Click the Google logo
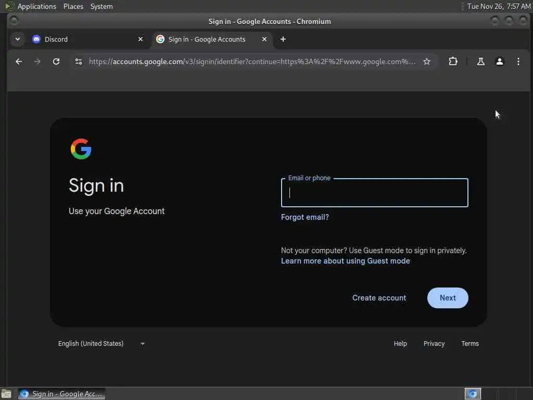The image size is (533, 400). click(81, 149)
